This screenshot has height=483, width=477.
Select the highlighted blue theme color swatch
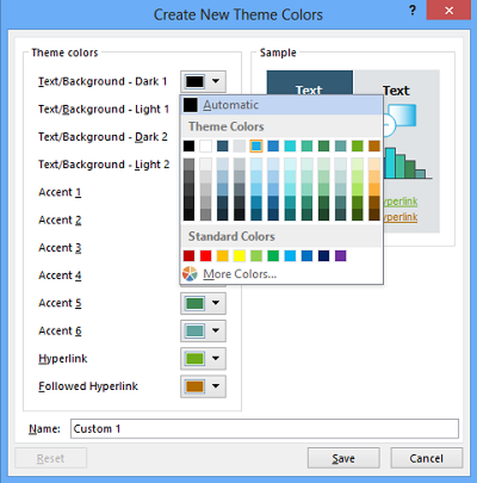tap(256, 146)
